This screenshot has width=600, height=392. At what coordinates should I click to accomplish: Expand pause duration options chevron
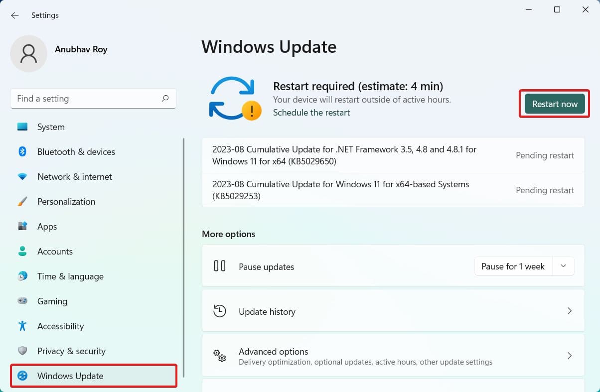pos(563,266)
